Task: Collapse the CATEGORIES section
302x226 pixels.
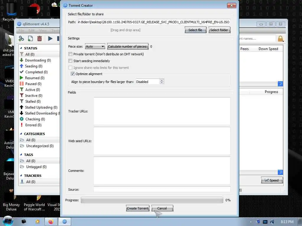Action: tap(21, 134)
